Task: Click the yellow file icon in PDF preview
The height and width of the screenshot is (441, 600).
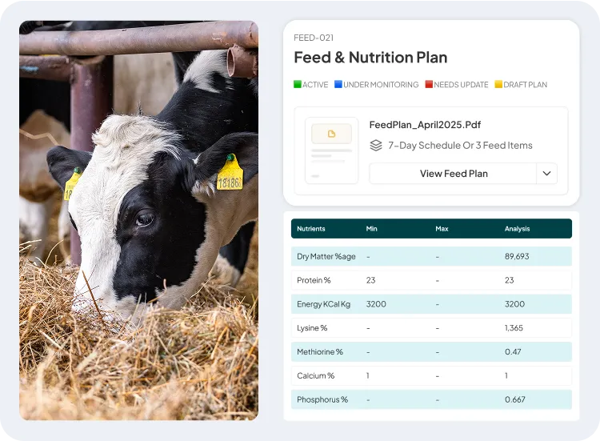Action: click(331, 134)
